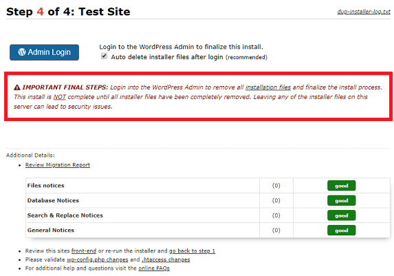Uncheck Auto delete installer files checkbox
This screenshot has width=394, height=276.
click(x=104, y=56)
